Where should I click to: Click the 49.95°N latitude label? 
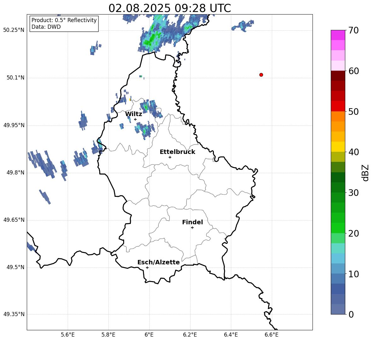coord(14,125)
